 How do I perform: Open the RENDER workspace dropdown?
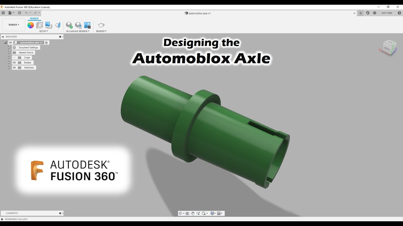point(14,25)
